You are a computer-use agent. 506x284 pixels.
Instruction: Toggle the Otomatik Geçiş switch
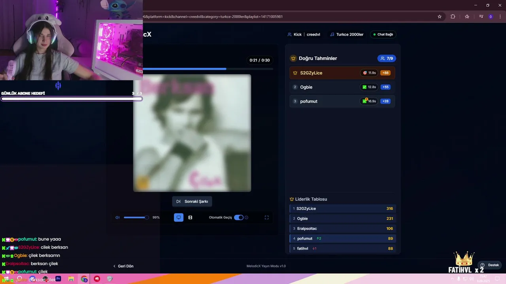[x=239, y=217]
